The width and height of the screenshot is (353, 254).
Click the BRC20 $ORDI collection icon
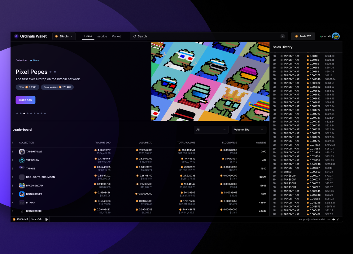click(x=22, y=211)
